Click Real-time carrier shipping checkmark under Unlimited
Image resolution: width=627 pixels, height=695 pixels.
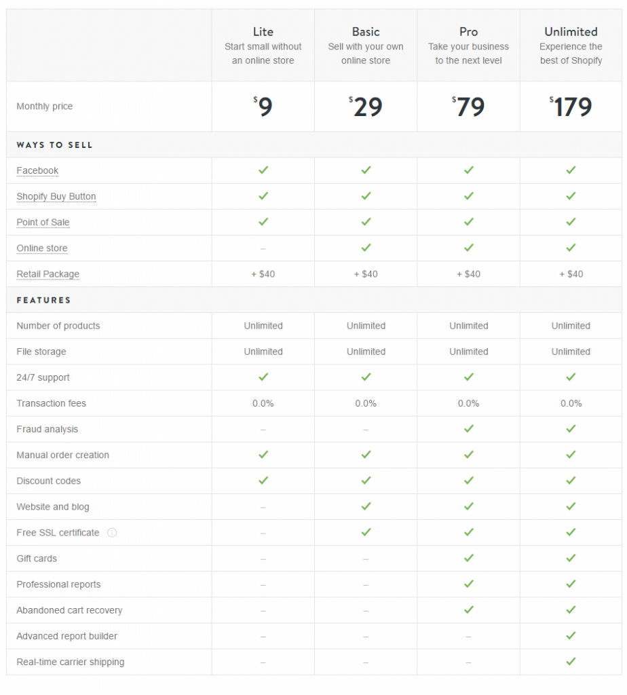(571, 661)
